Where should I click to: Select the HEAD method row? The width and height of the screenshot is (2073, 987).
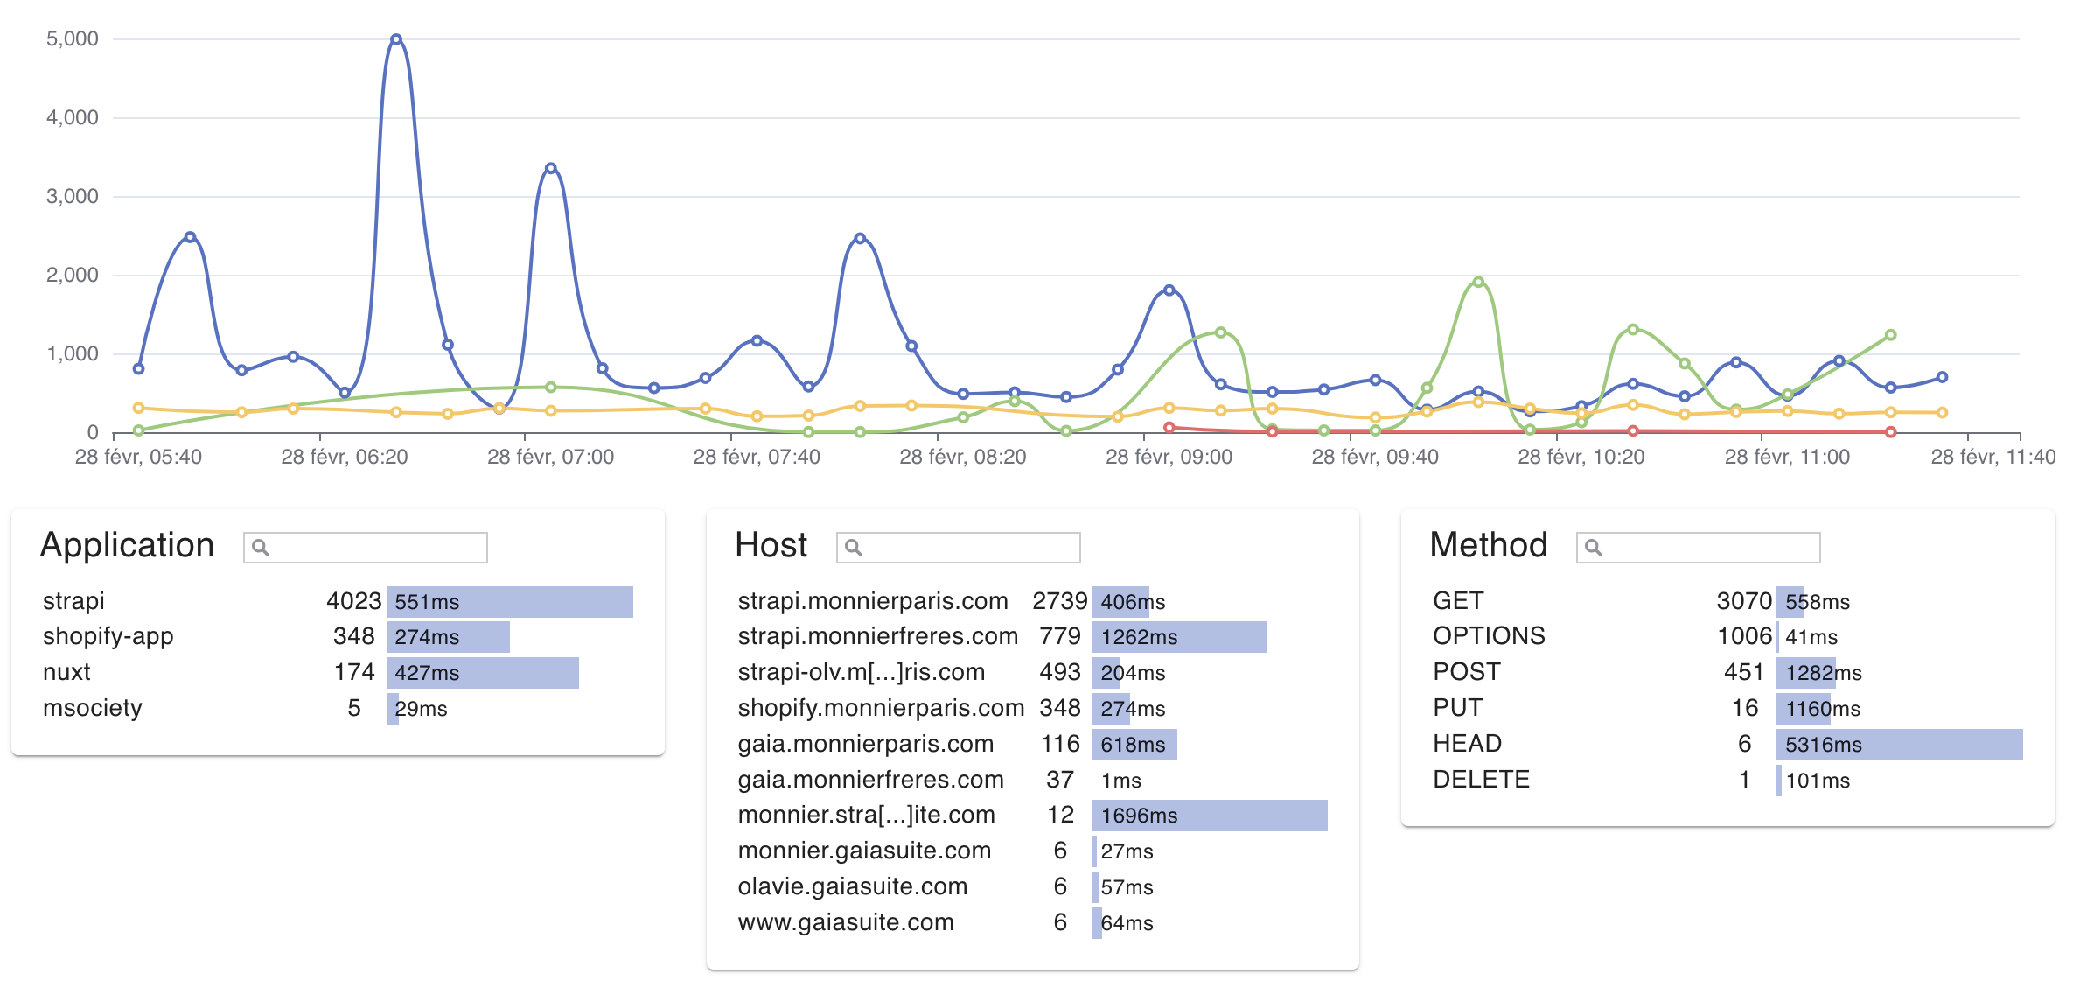(1727, 744)
